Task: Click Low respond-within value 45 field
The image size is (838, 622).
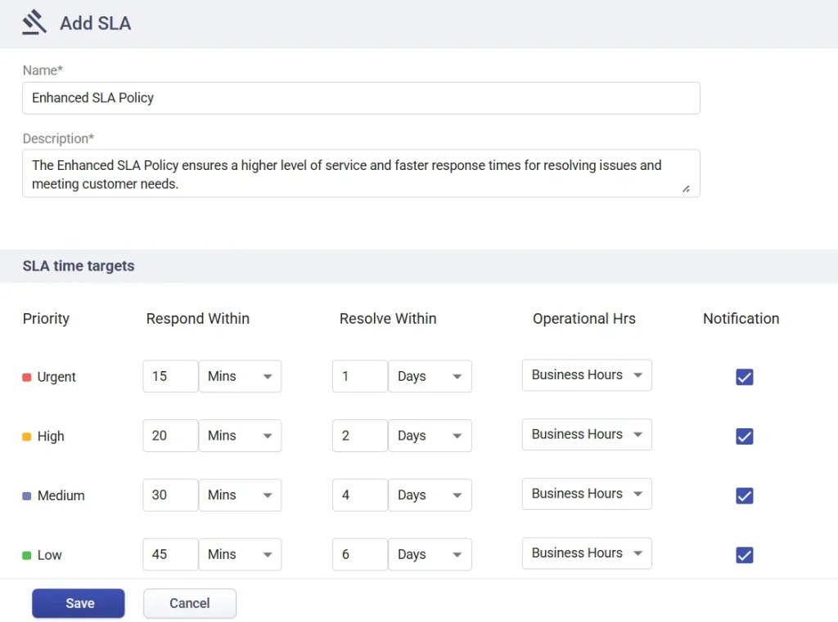Action: point(170,554)
